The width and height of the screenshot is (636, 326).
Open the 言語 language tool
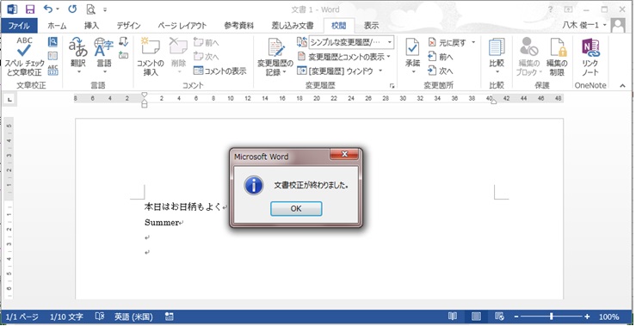point(104,57)
